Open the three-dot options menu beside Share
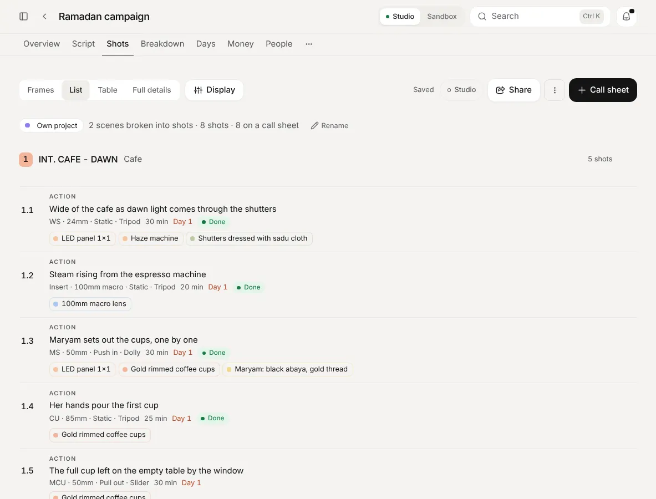The height and width of the screenshot is (499, 656). pos(555,90)
